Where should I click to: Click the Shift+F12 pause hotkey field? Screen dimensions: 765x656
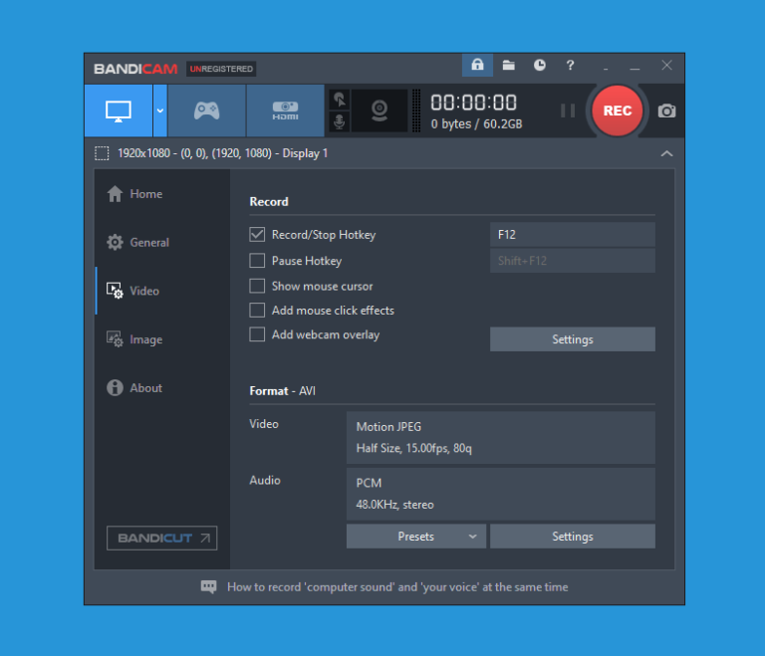573,261
